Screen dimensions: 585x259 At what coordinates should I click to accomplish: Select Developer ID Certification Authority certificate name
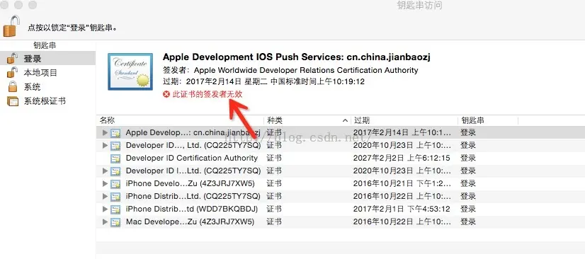pos(192,158)
